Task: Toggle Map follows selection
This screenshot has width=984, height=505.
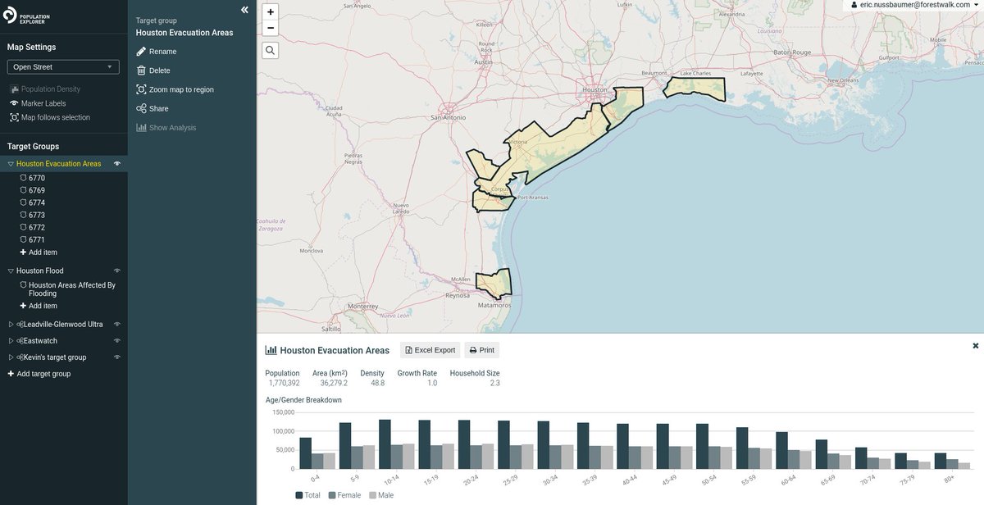Action: pyautogui.click(x=49, y=117)
